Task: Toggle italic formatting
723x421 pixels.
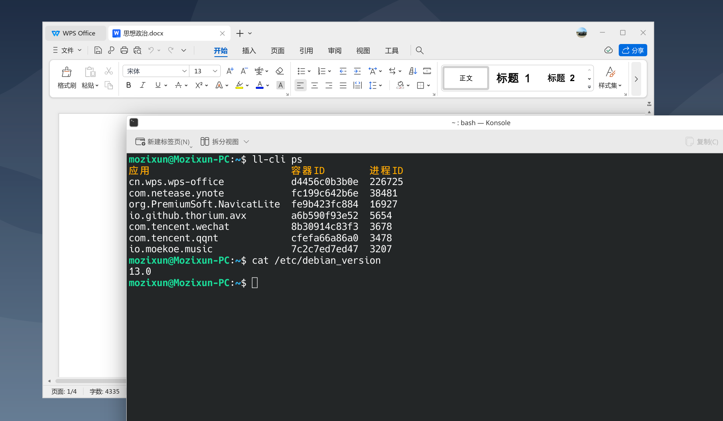Action: click(143, 85)
